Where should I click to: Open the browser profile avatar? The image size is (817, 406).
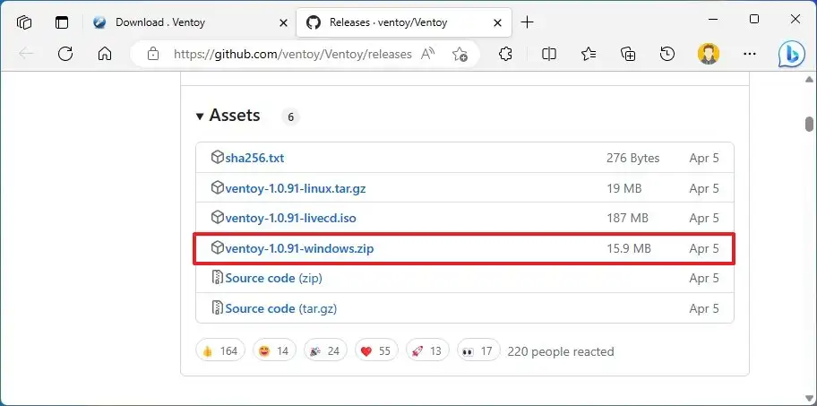click(709, 54)
